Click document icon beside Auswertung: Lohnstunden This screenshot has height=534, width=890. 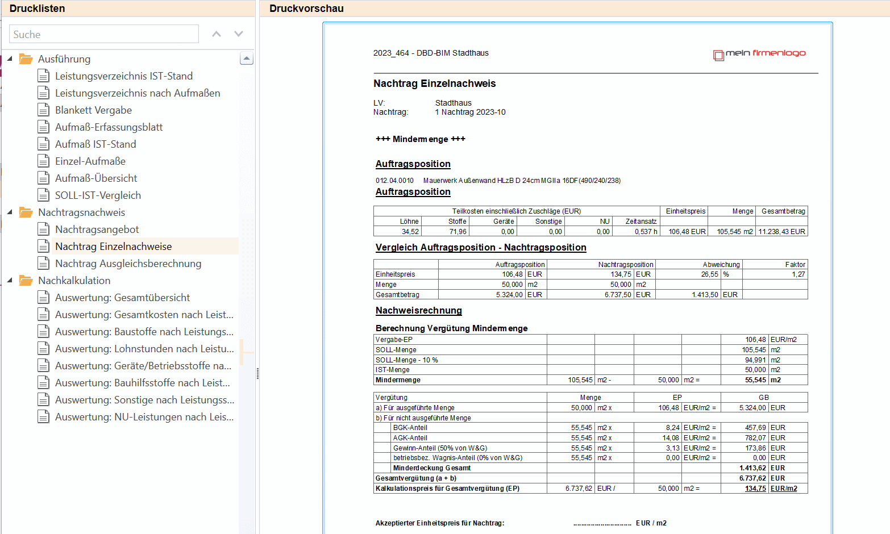[x=43, y=348]
